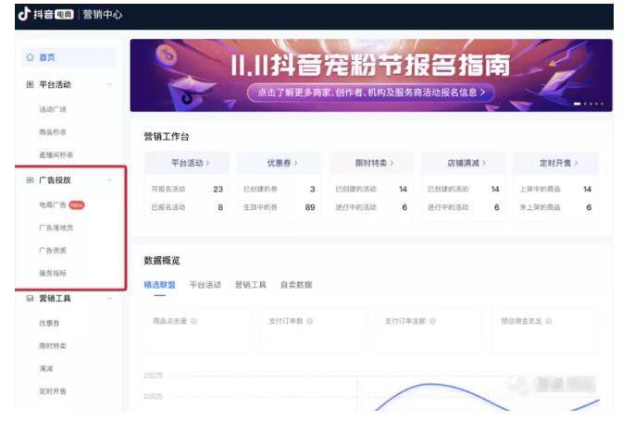Click the 生效中的券 value 89

310,207
